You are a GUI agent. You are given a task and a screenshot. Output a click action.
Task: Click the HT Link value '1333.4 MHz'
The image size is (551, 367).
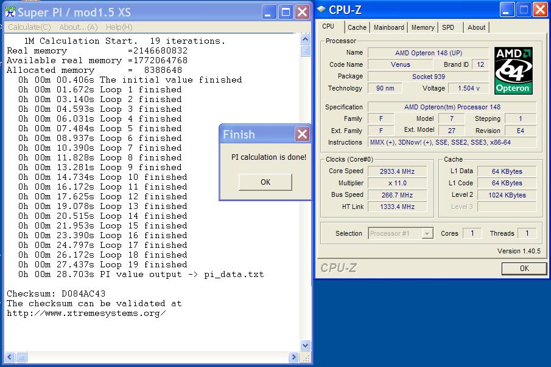coord(397,207)
